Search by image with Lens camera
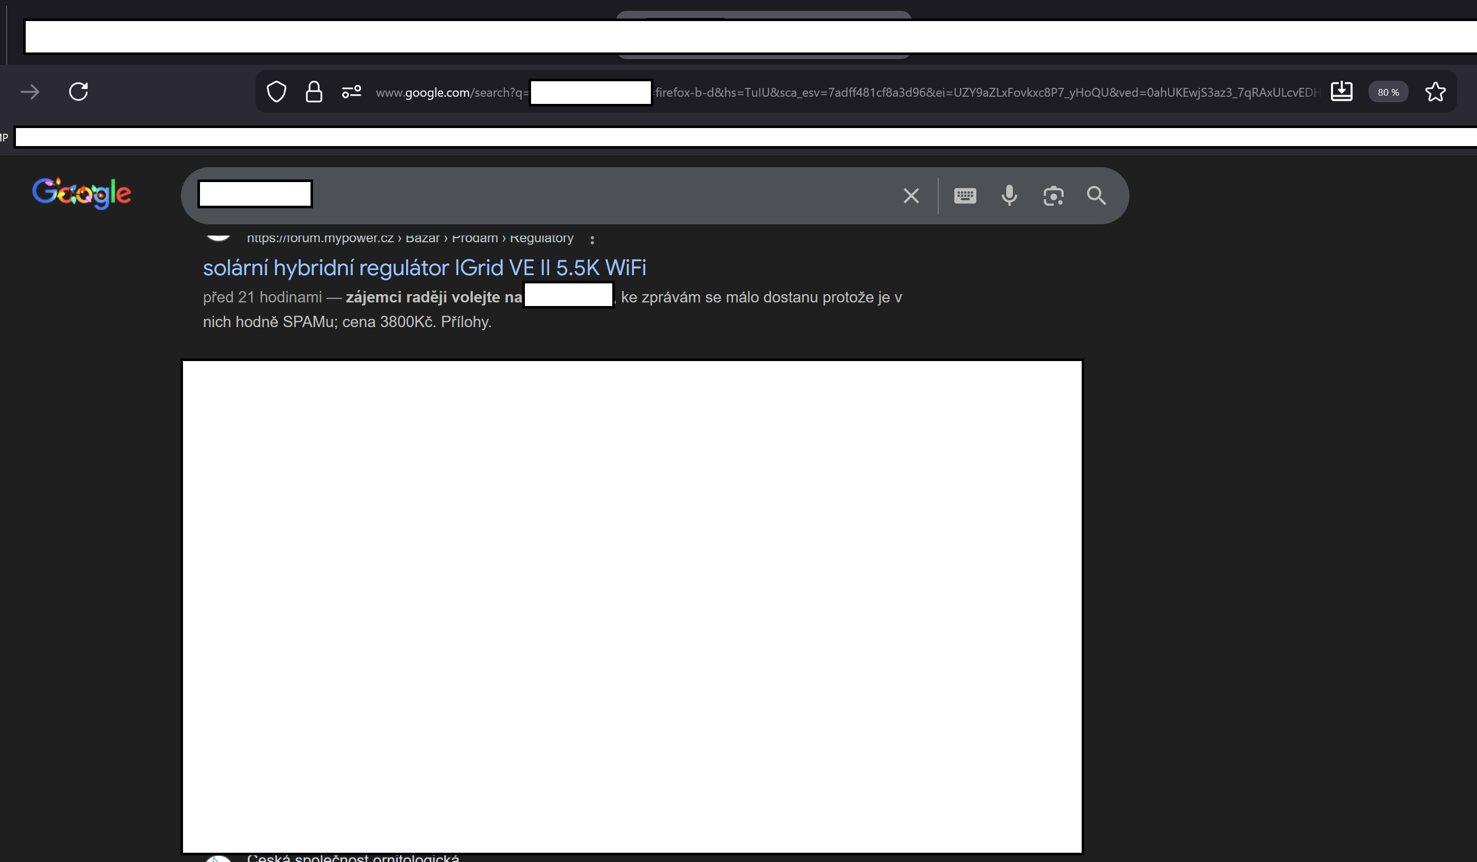 click(1053, 196)
